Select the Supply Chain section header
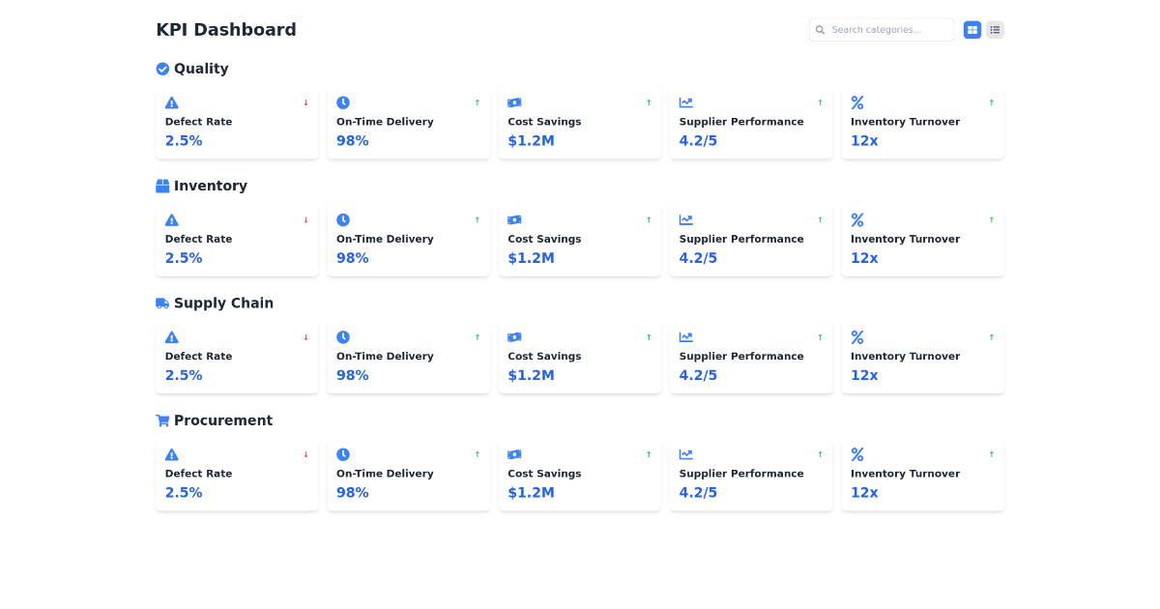The width and height of the screenshot is (1160, 609). 223,303
